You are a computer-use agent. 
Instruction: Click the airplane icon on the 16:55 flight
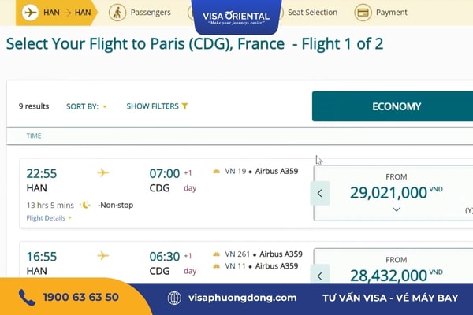(102, 256)
